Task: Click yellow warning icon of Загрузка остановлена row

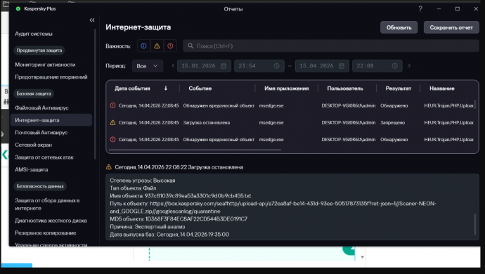Action: point(113,122)
